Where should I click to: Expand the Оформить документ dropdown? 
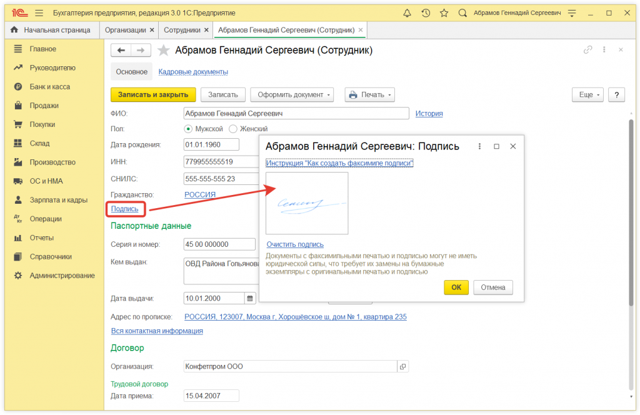(292, 94)
